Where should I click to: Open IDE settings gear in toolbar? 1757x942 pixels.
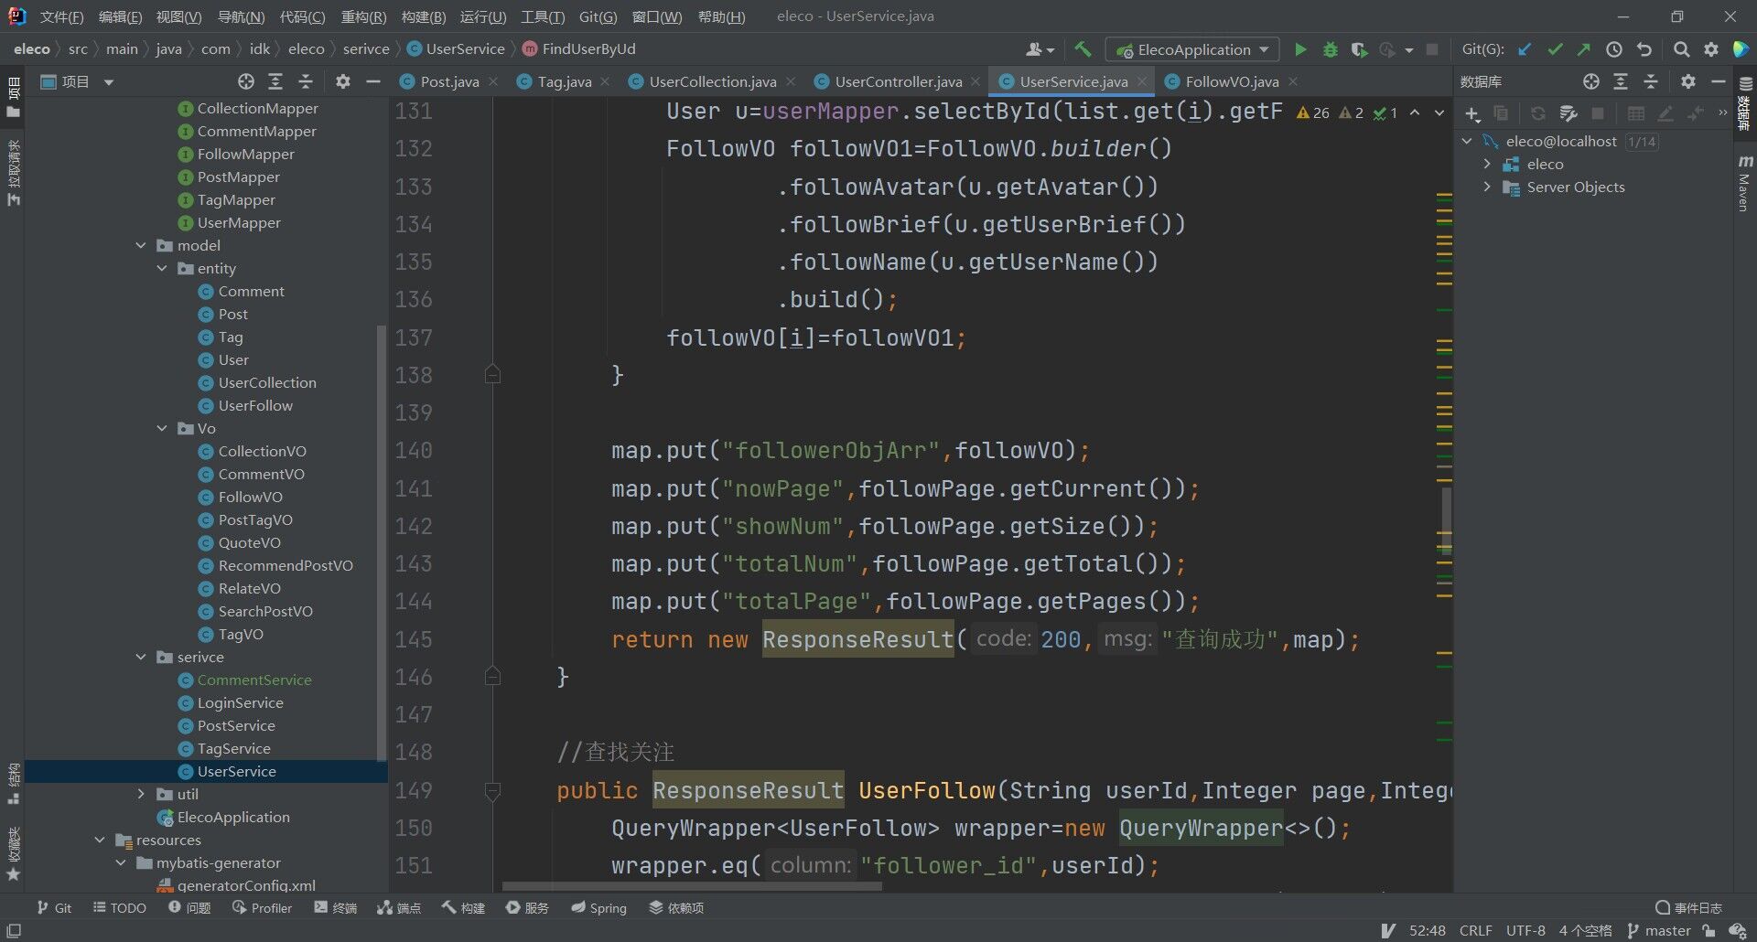point(1711,49)
